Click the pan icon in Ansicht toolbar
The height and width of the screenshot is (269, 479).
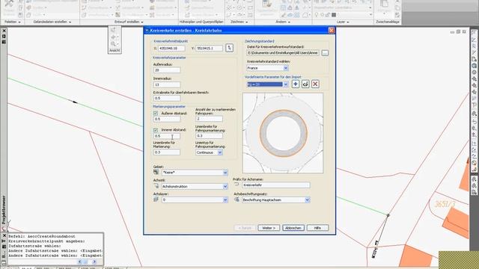[113, 37]
